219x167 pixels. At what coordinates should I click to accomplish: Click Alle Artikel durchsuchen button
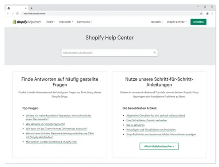tap(159, 146)
